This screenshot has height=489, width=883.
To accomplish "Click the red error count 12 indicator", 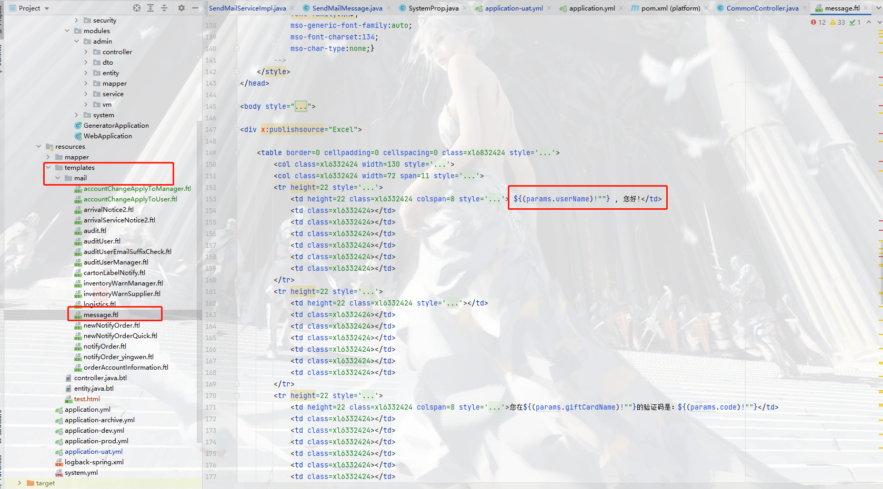I will 818,23.
